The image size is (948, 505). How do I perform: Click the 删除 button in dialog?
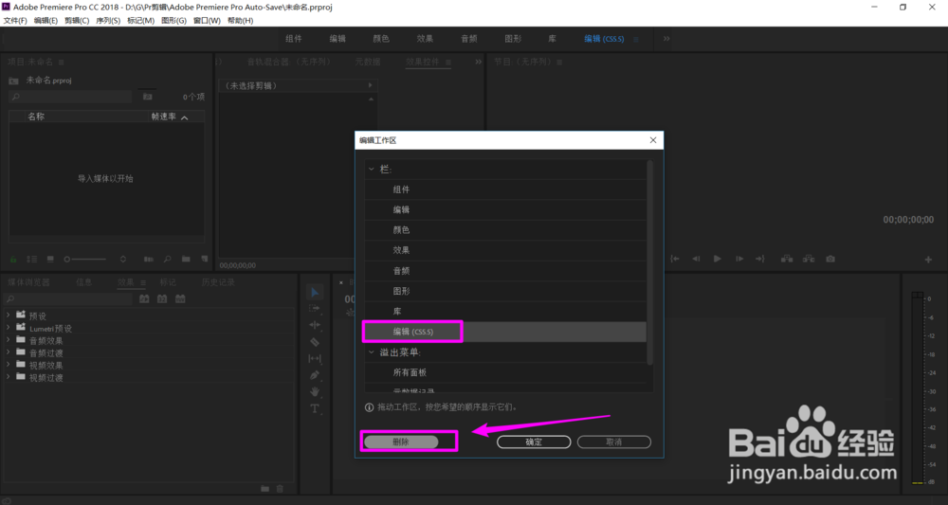(401, 442)
